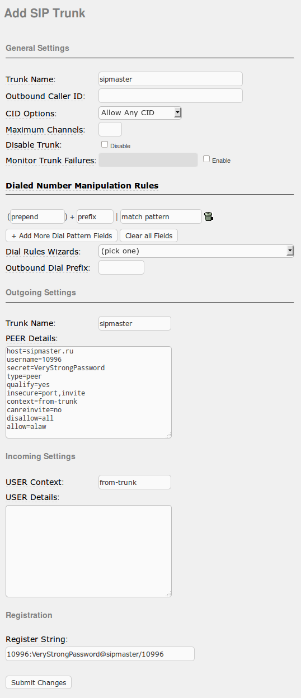
Task: Tick the Disable Trunk checkbox
Action: tap(105, 144)
